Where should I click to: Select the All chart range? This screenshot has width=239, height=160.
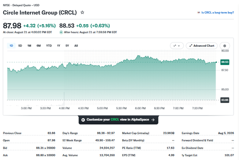point(76,46)
